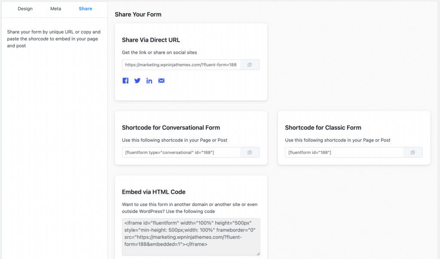Share the form on Facebook
440x259 pixels.
(x=125, y=81)
